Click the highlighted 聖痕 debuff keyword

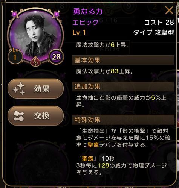point(93,145)
